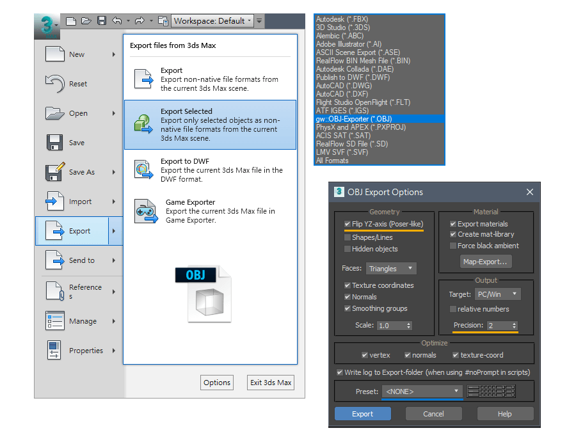This screenshot has height=435, width=576.
Task: Toggle Export materials checkbox
Action: tap(453, 224)
